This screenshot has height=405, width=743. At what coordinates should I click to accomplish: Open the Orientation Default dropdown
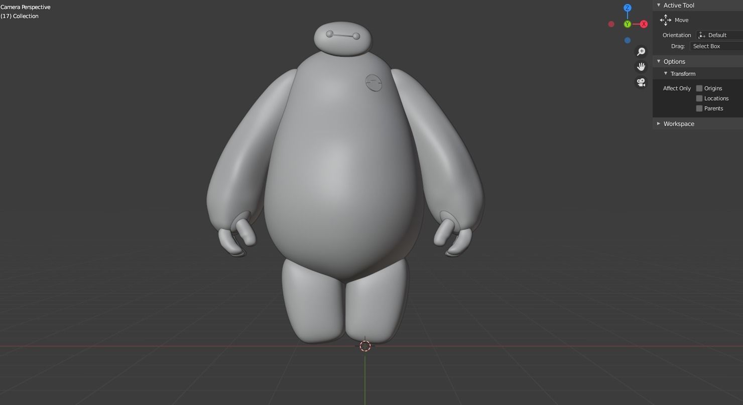tap(719, 35)
